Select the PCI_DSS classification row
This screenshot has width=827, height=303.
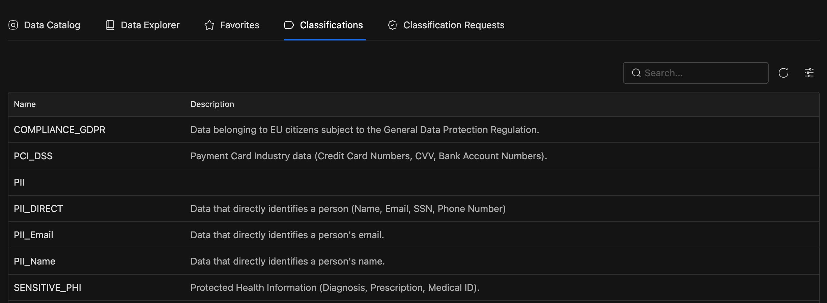(x=33, y=156)
